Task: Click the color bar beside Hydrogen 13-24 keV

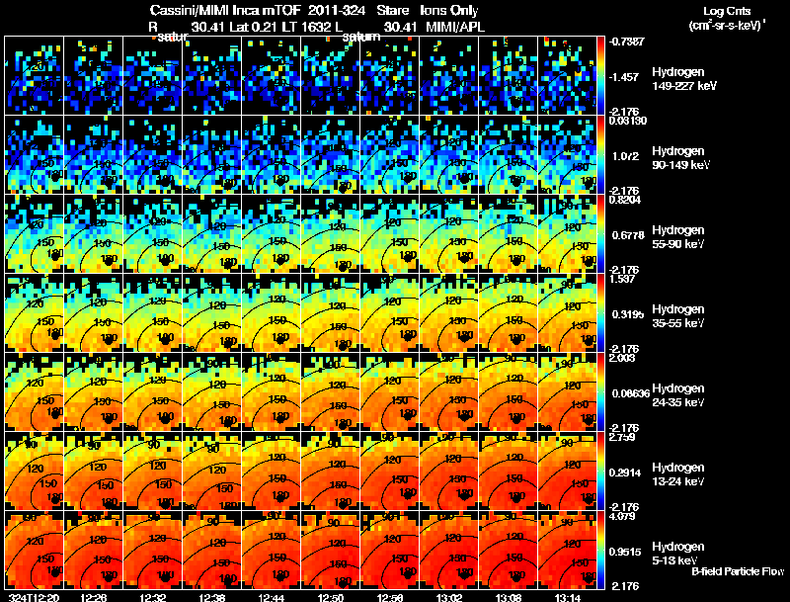Action: pos(600,472)
